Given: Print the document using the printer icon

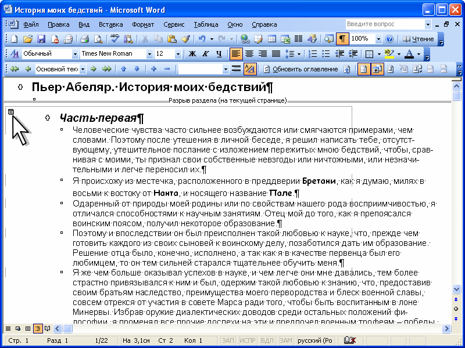Looking at the screenshot, I should pyautogui.click(x=85, y=39).
